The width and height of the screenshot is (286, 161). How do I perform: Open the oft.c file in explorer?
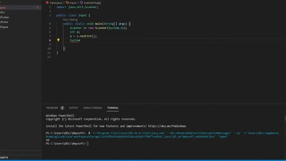(3, 12)
